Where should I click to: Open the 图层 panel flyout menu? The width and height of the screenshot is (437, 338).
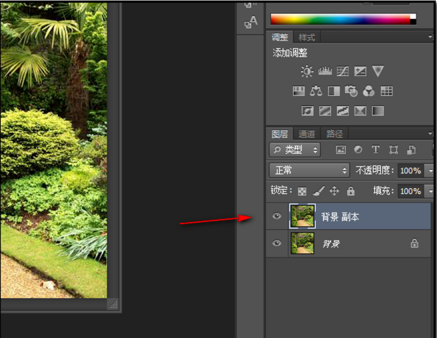click(430, 133)
